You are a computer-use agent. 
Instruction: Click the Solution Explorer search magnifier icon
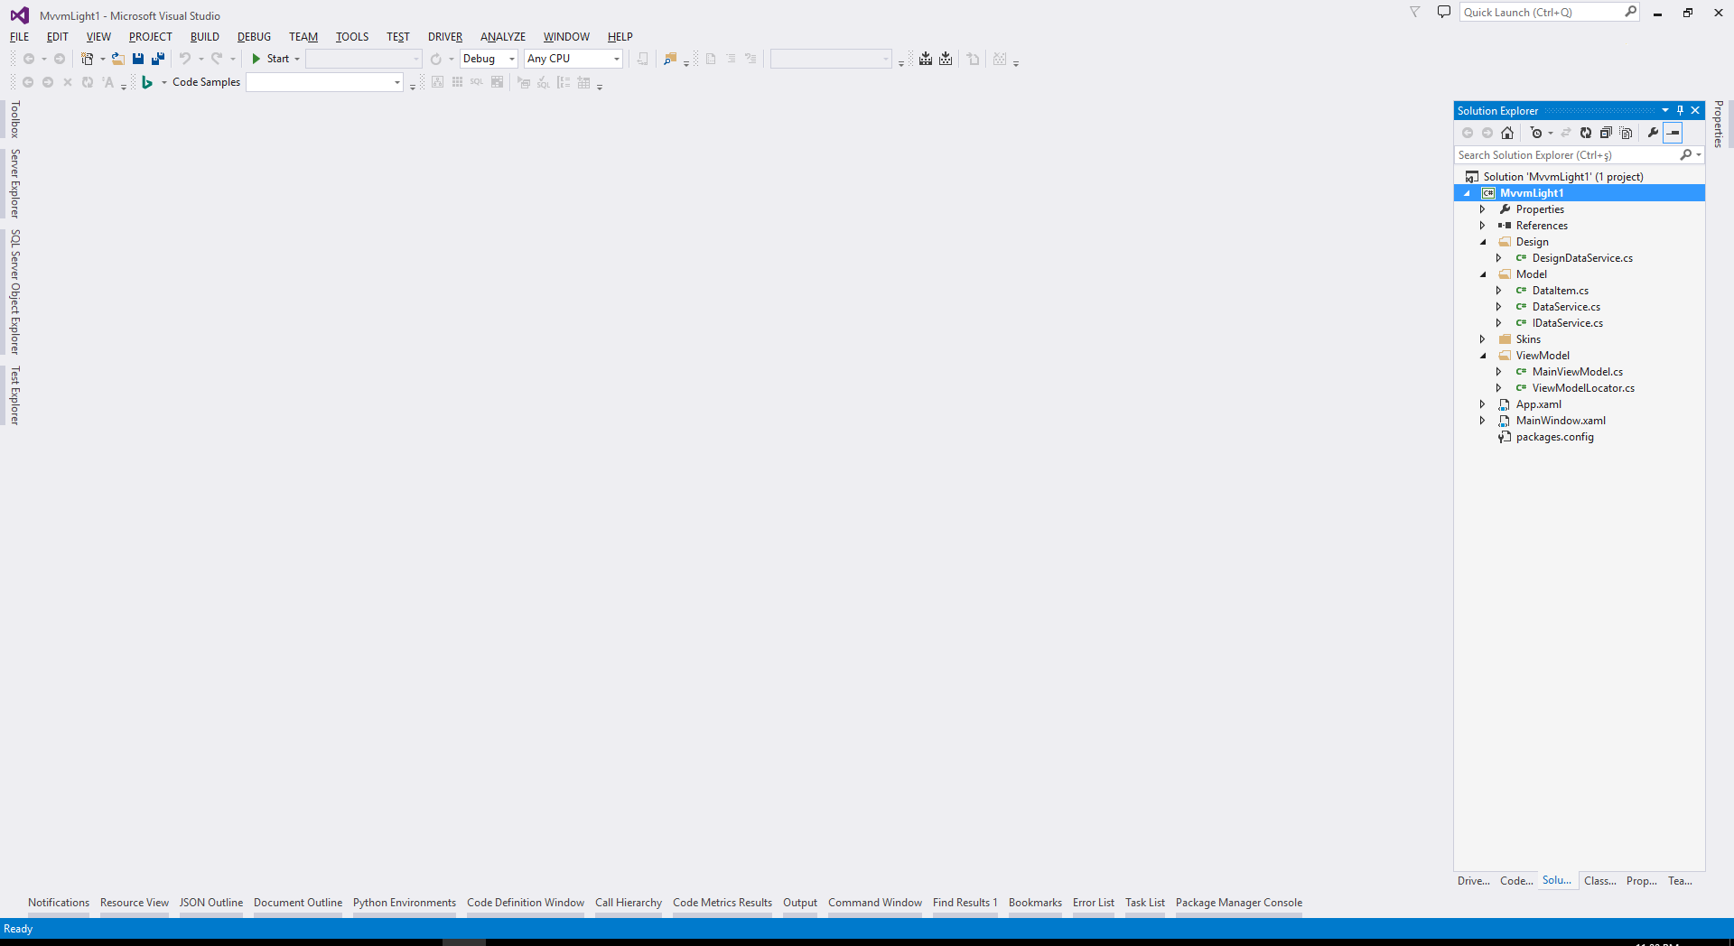(1685, 155)
